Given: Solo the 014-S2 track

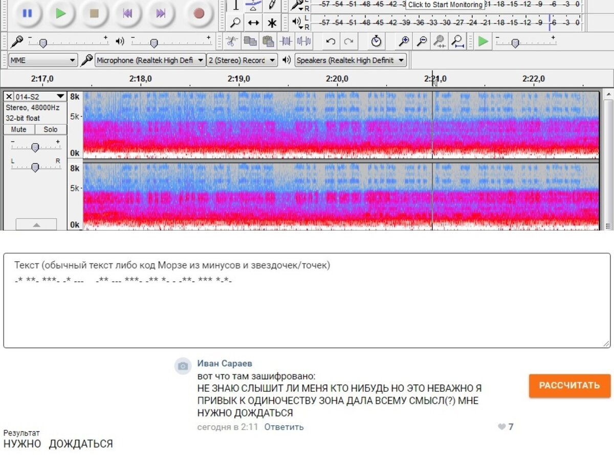Looking at the screenshot, I should pos(51,130).
